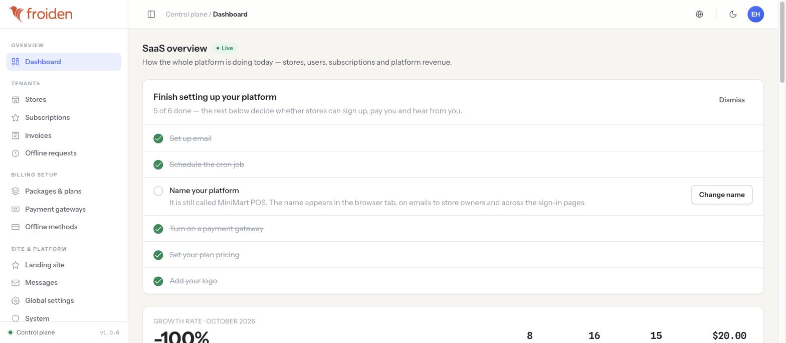The height and width of the screenshot is (343, 786).
Task: Click the Dashboard grid icon
Action: [x=16, y=62]
